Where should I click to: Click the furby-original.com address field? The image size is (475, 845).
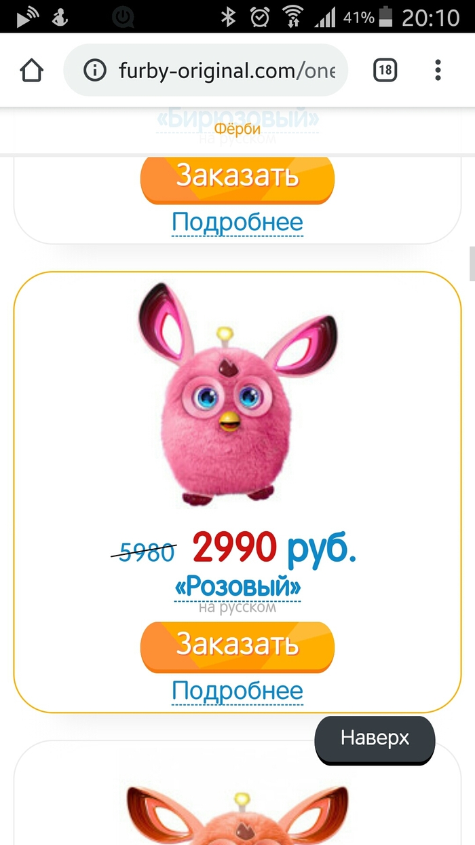206,71
